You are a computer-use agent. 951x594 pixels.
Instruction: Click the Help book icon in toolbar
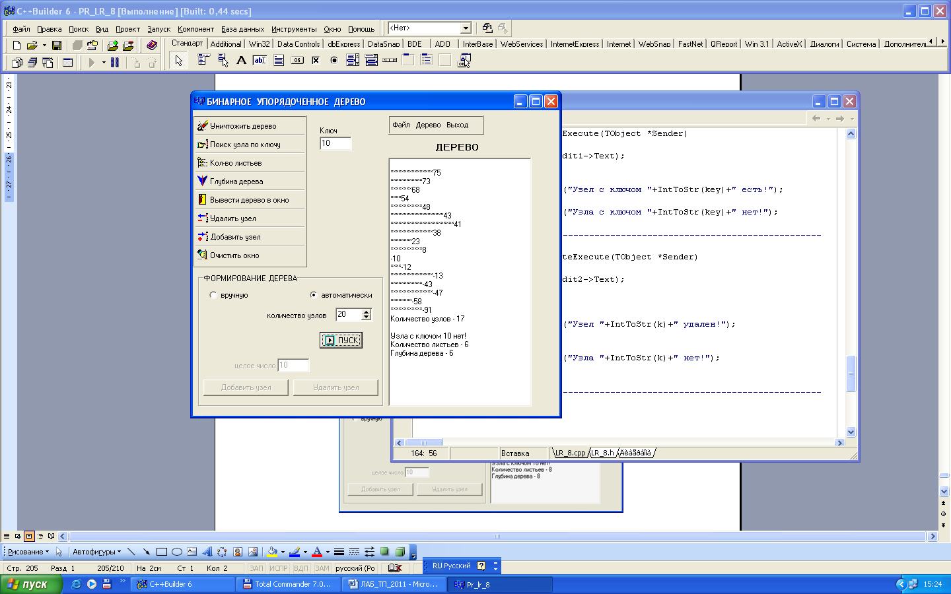[x=152, y=45]
